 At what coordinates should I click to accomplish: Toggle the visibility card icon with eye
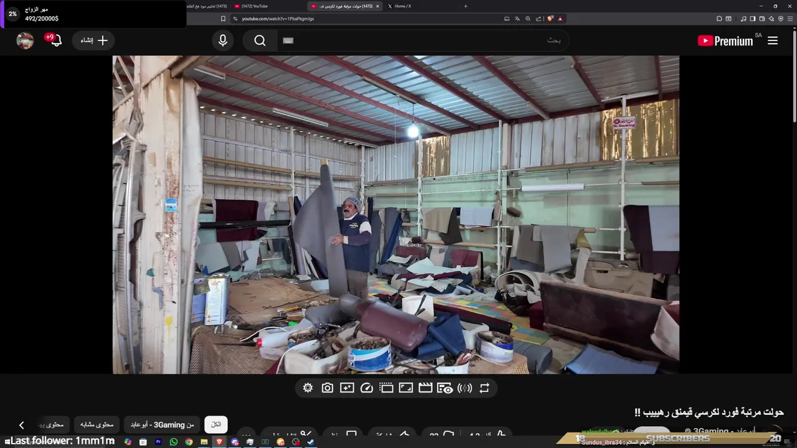(x=445, y=388)
